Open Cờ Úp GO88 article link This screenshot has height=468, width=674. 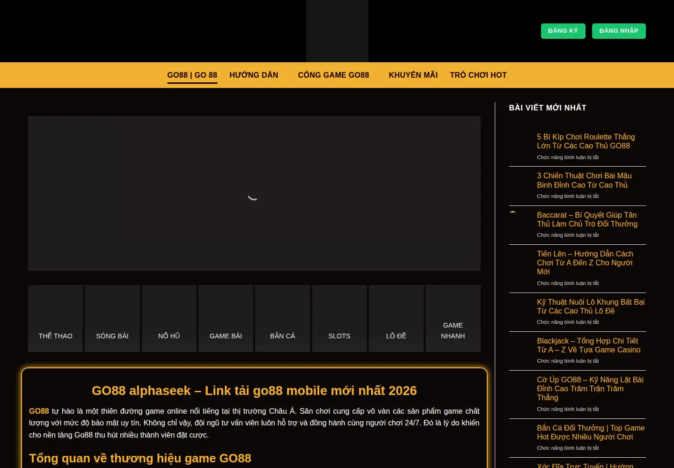click(590, 388)
